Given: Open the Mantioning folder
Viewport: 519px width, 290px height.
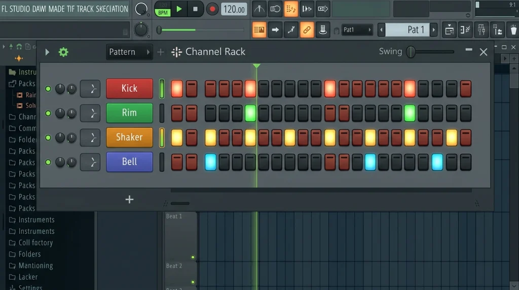Looking at the screenshot, I should click(31, 266).
